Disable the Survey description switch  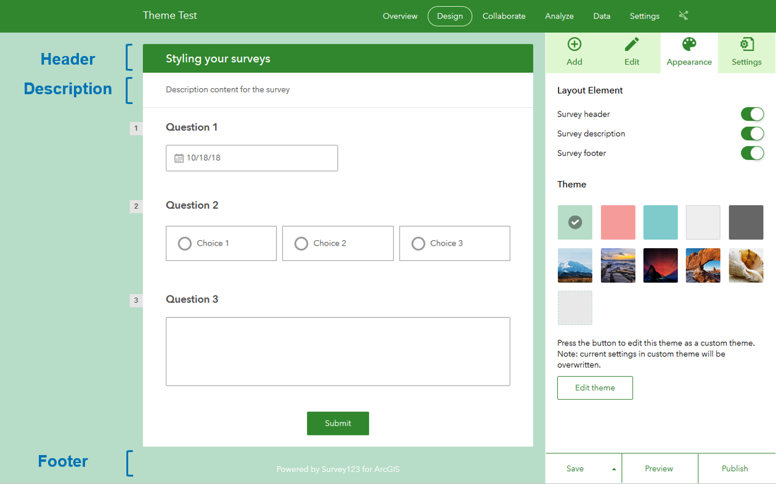point(752,134)
